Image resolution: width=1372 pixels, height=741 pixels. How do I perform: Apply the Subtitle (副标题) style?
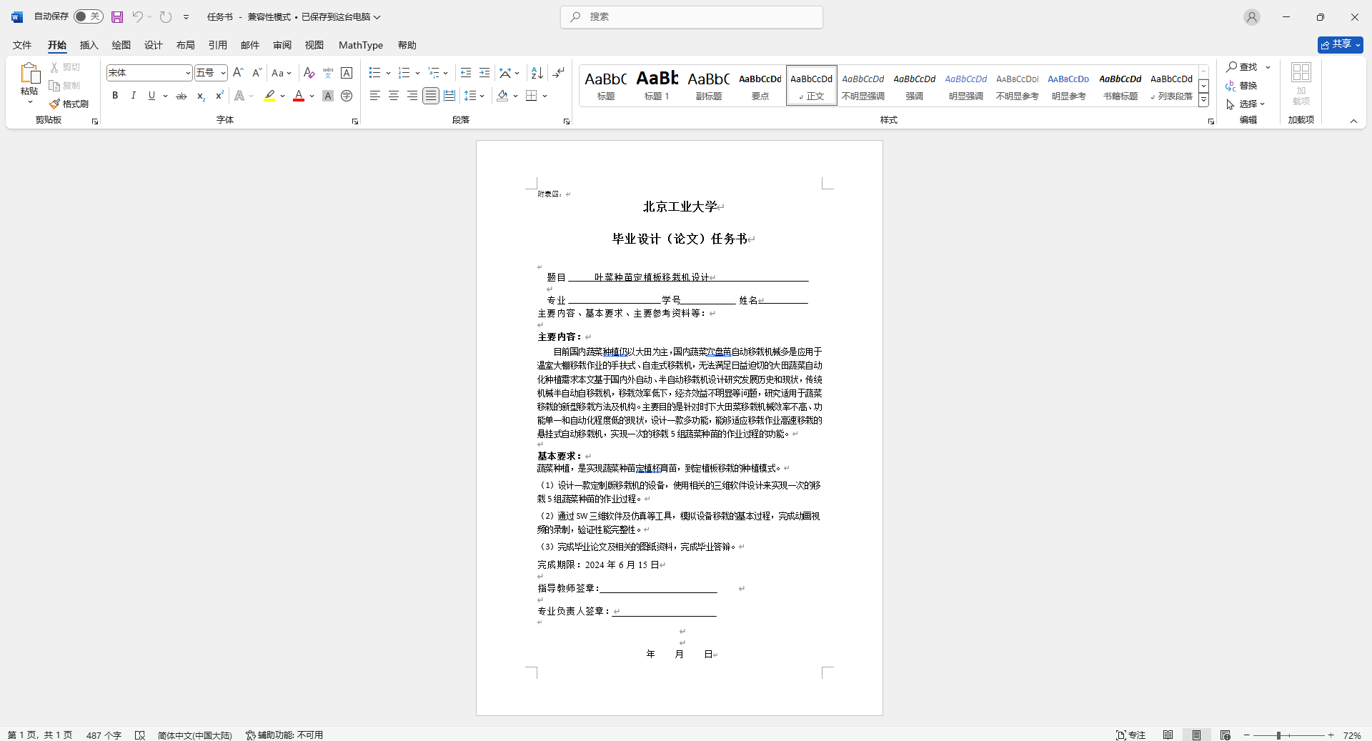(x=708, y=85)
